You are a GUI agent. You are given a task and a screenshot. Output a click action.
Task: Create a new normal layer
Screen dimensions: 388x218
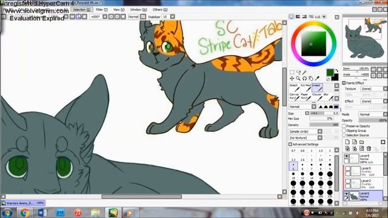click(347, 142)
